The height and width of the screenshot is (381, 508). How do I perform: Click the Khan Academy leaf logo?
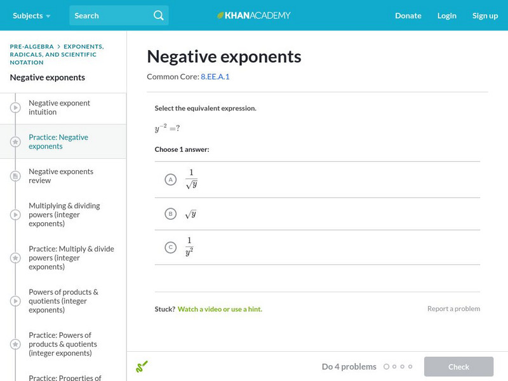(x=221, y=15)
